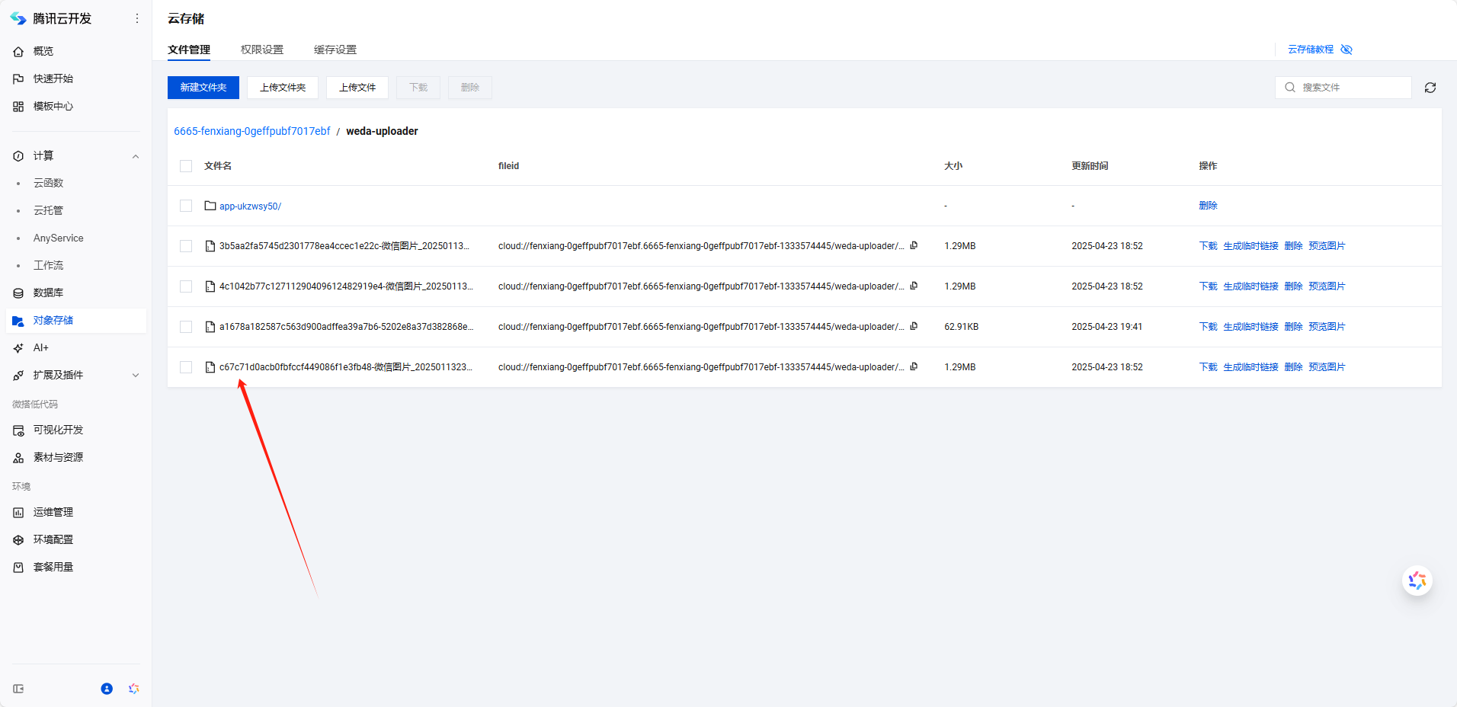Refresh the file list
The image size is (1457, 707).
pos(1430,88)
